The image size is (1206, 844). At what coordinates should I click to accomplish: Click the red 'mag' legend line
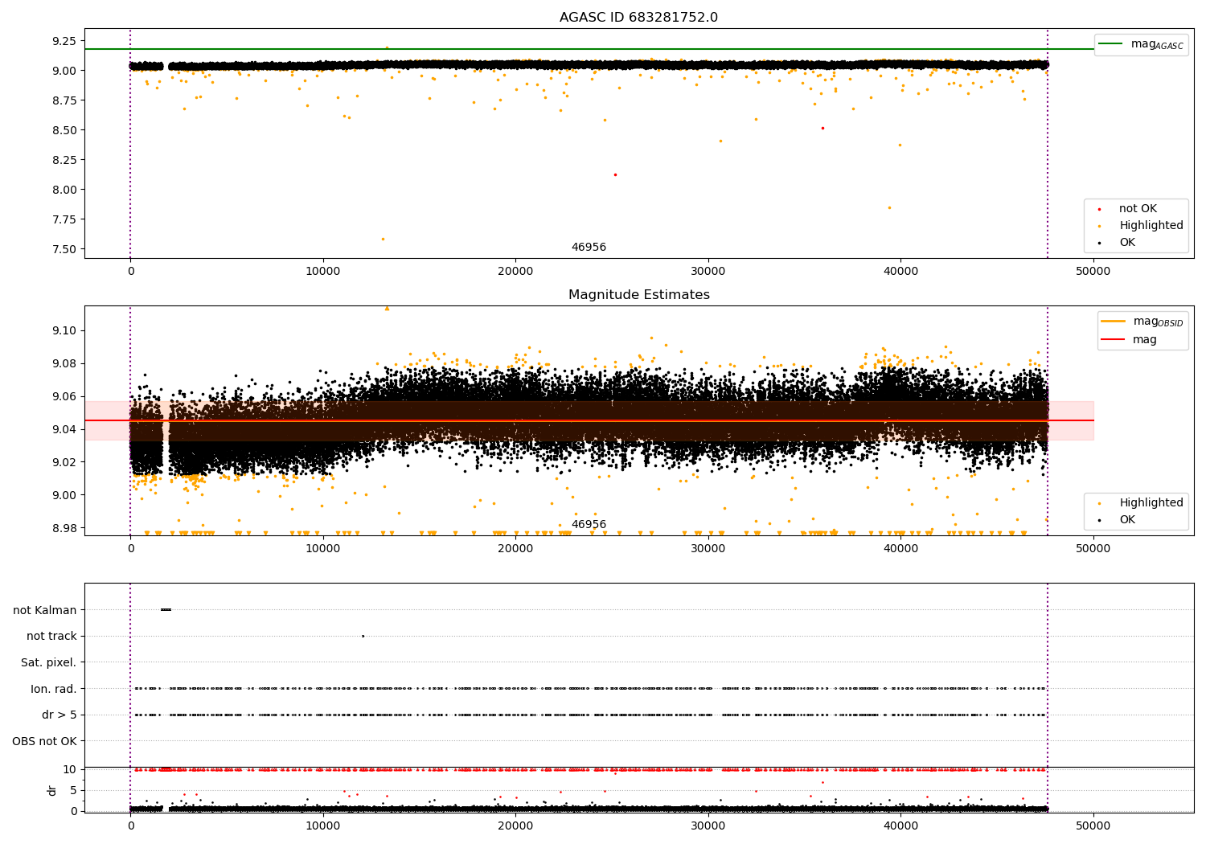[1114, 339]
